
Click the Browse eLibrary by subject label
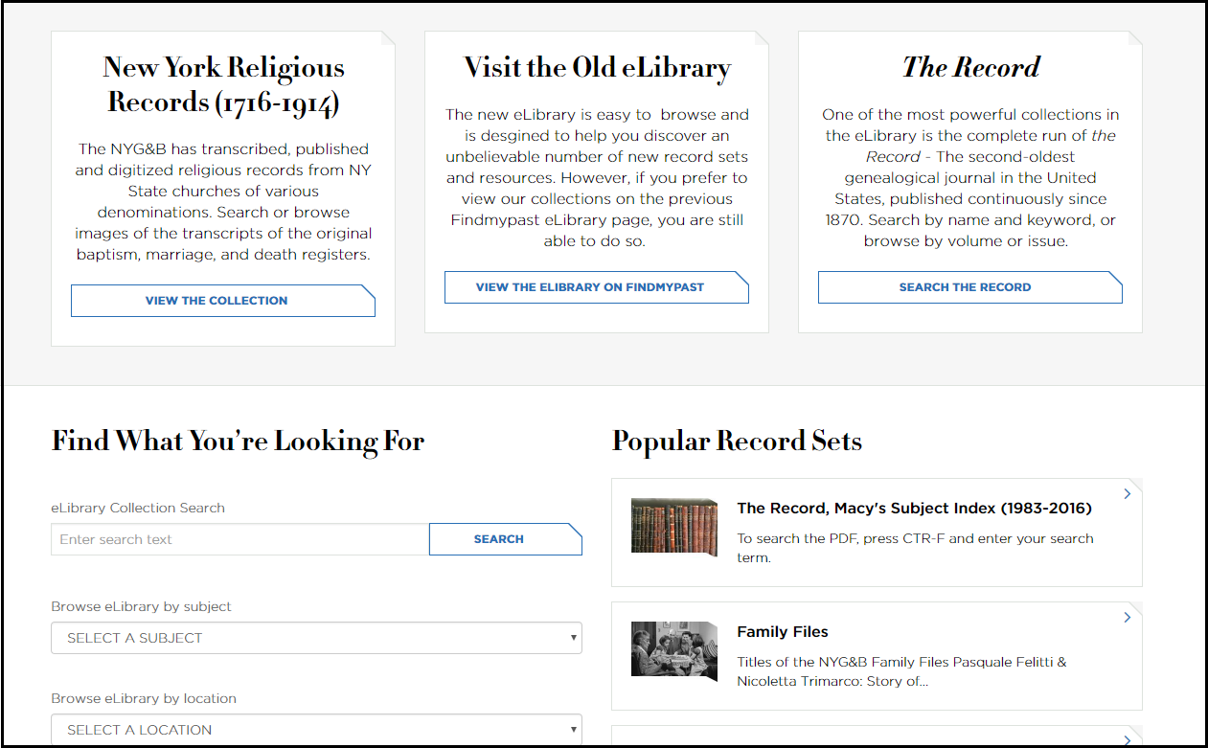142,606
